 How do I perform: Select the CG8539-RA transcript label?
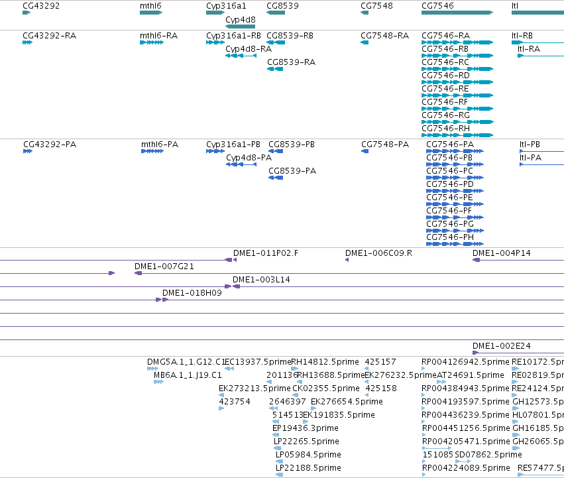click(x=291, y=62)
